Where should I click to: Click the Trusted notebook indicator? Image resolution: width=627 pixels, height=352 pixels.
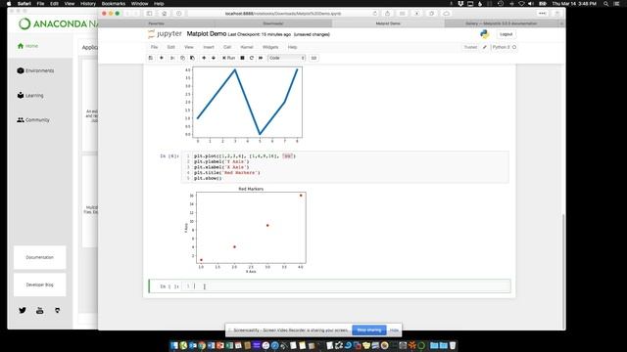(470, 47)
